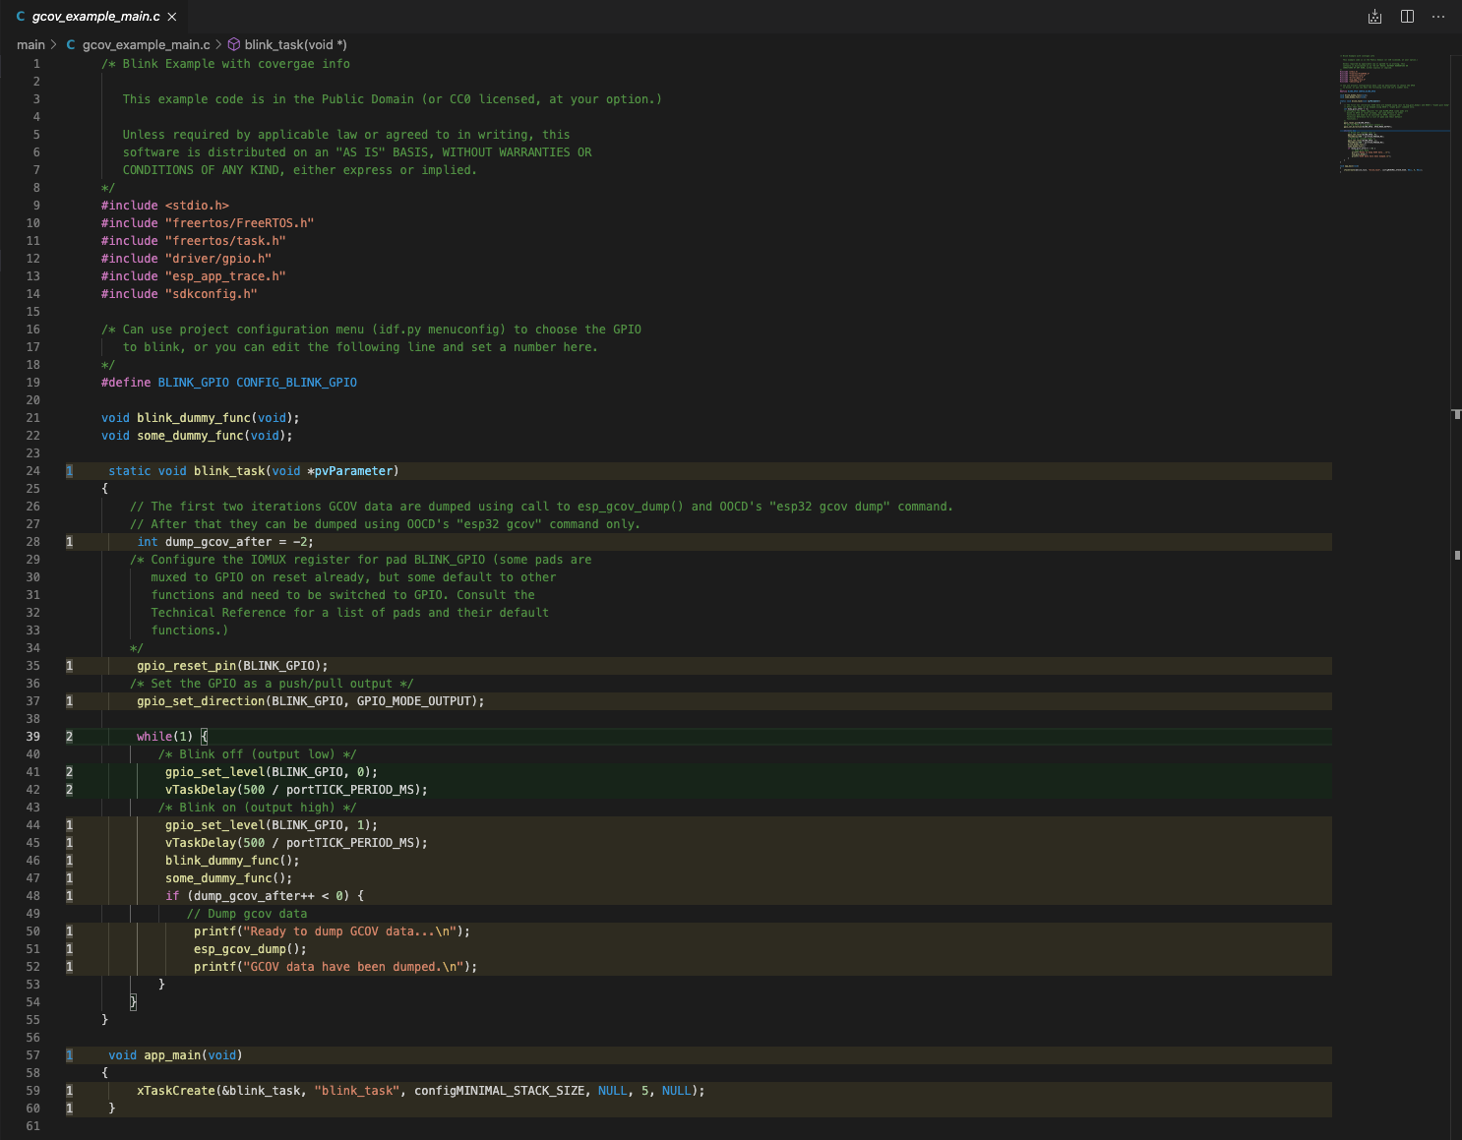Click the C file icon in the breadcrumb bar
1462x1140 pixels.
[x=70, y=44]
